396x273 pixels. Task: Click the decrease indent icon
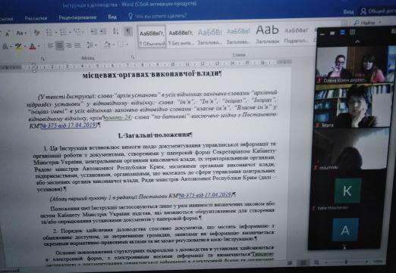pyautogui.click(x=94, y=32)
